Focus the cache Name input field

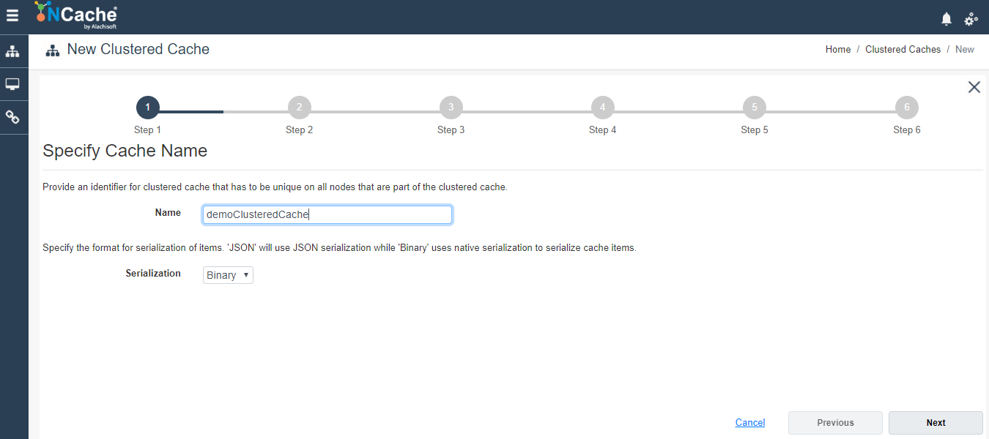327,214
